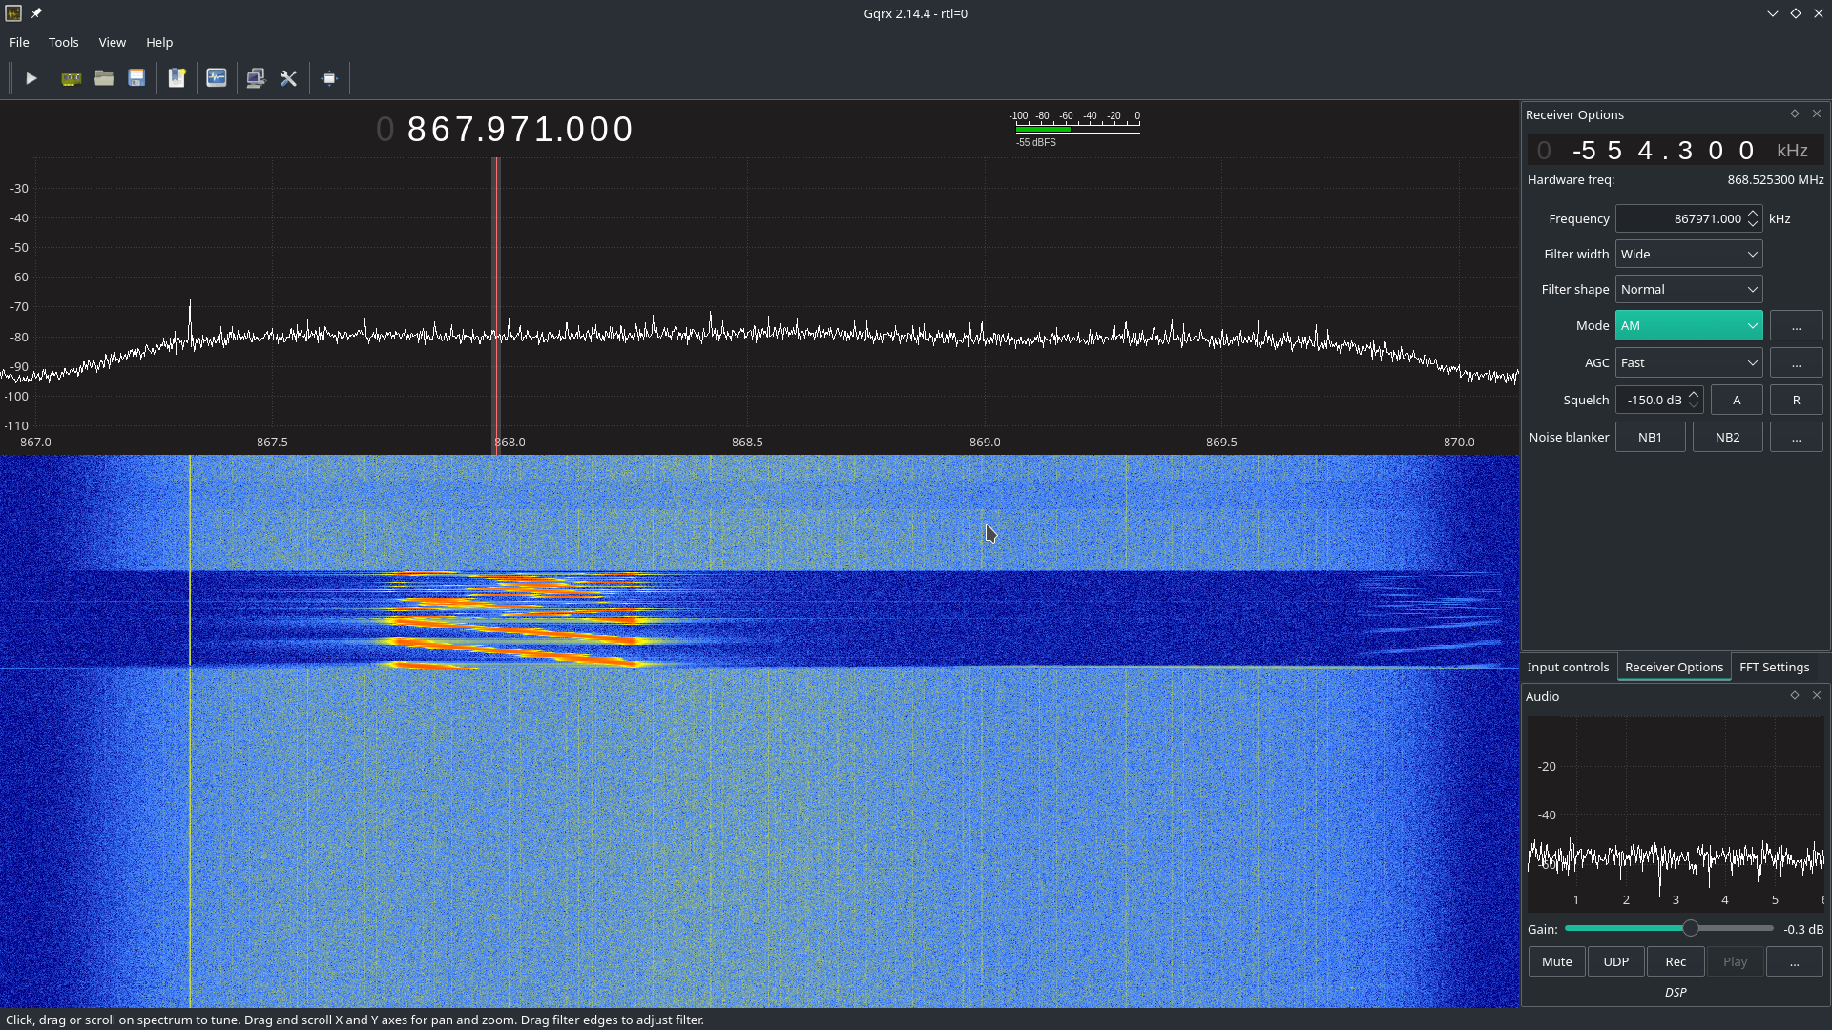Open the Filter width dropdown
Viewport: 1832px width, 1030px height.
coord(1688,254)
